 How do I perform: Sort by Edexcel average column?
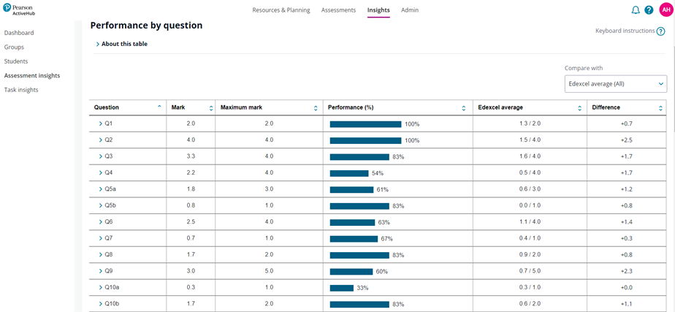tap(579, 108)
